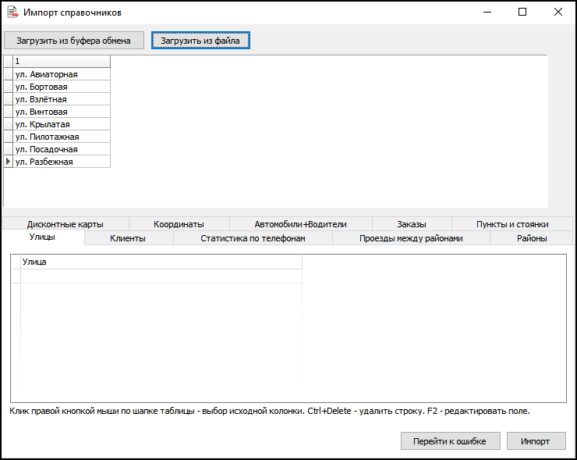Select row "ул. Авиаторная" in source grid
Image resolution: width=577 pixels, height=460 pixels.
click(61, 74)
